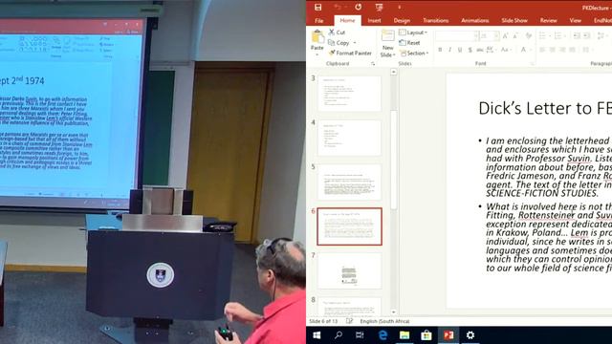Viewport: 612px width, 344px height.
Task: Increase the list indent level
Action: coord(586,36)
